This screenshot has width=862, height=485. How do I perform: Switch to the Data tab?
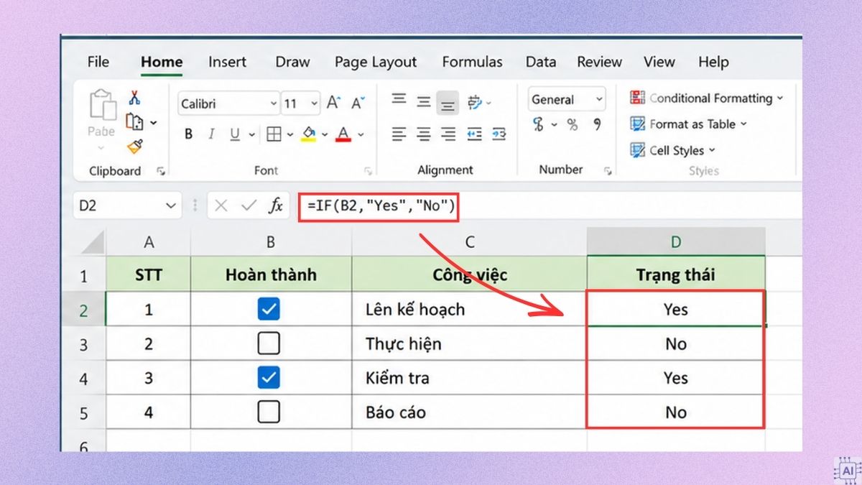point(541,62)
